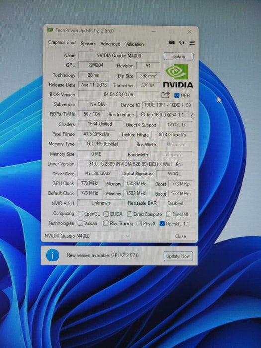Click the Update Now button
Screen dimensions: 261x348
178,256
